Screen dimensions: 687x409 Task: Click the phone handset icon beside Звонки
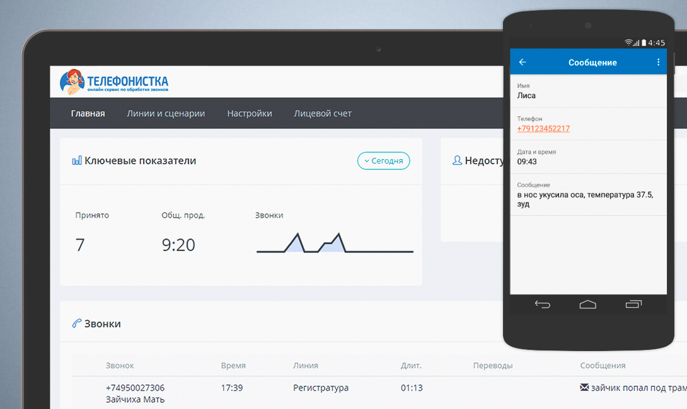click(x=77, y=323)
